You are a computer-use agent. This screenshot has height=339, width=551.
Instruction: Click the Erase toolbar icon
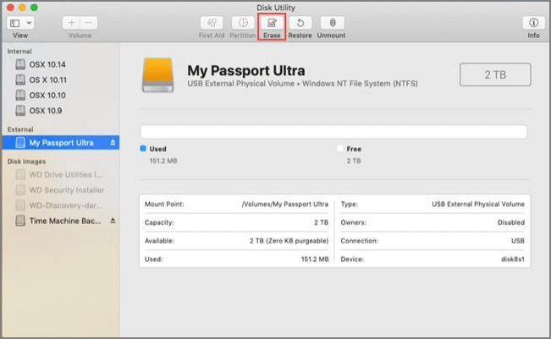[272, 23]
